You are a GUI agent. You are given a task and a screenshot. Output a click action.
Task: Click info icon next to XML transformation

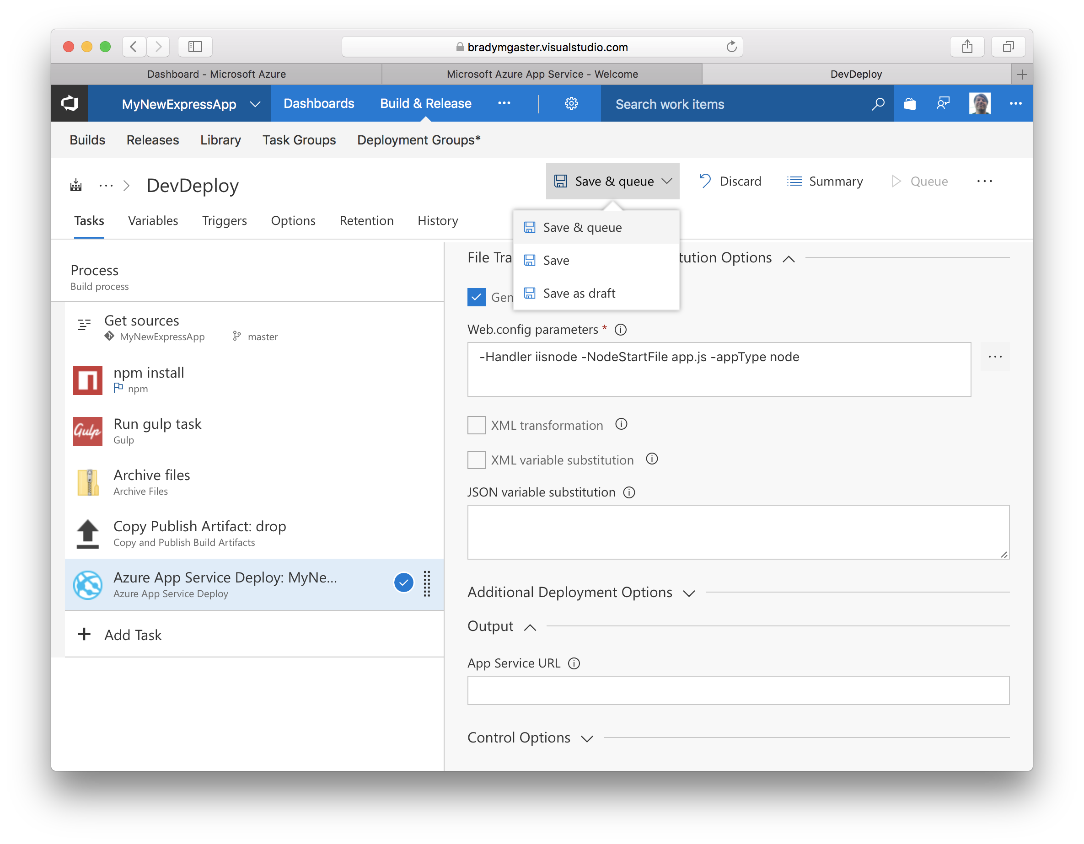click(621, 424)
